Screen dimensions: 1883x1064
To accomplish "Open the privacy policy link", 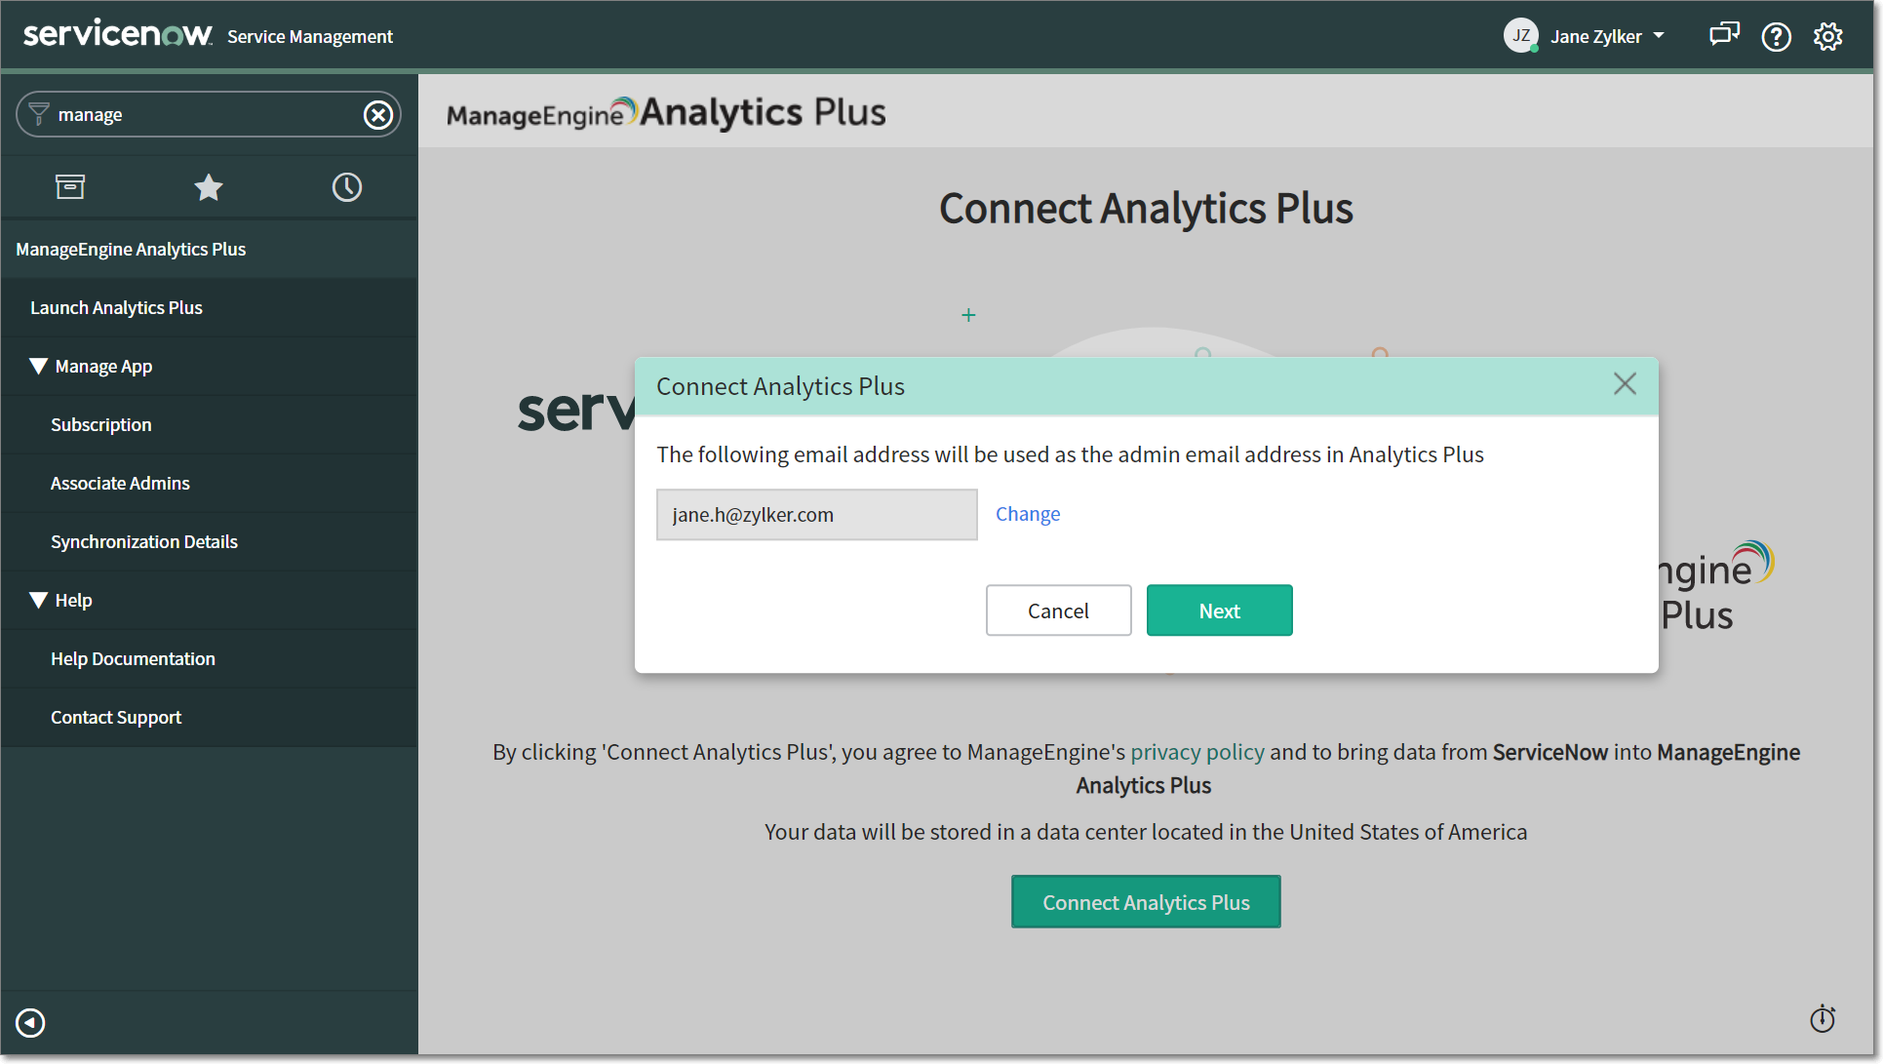I will [x=1196, y=752].
